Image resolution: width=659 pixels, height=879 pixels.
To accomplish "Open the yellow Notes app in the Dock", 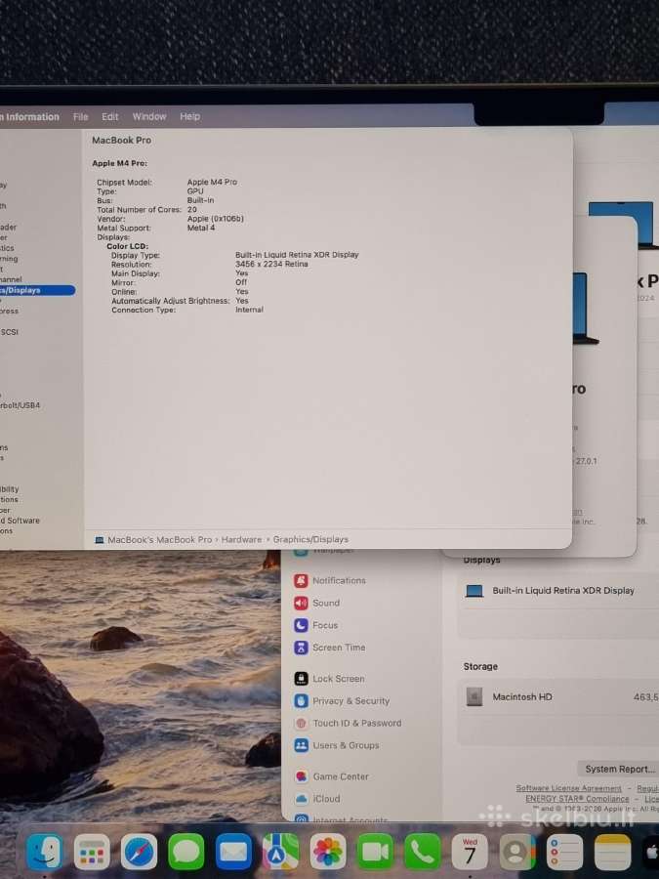I will [612, 852].
